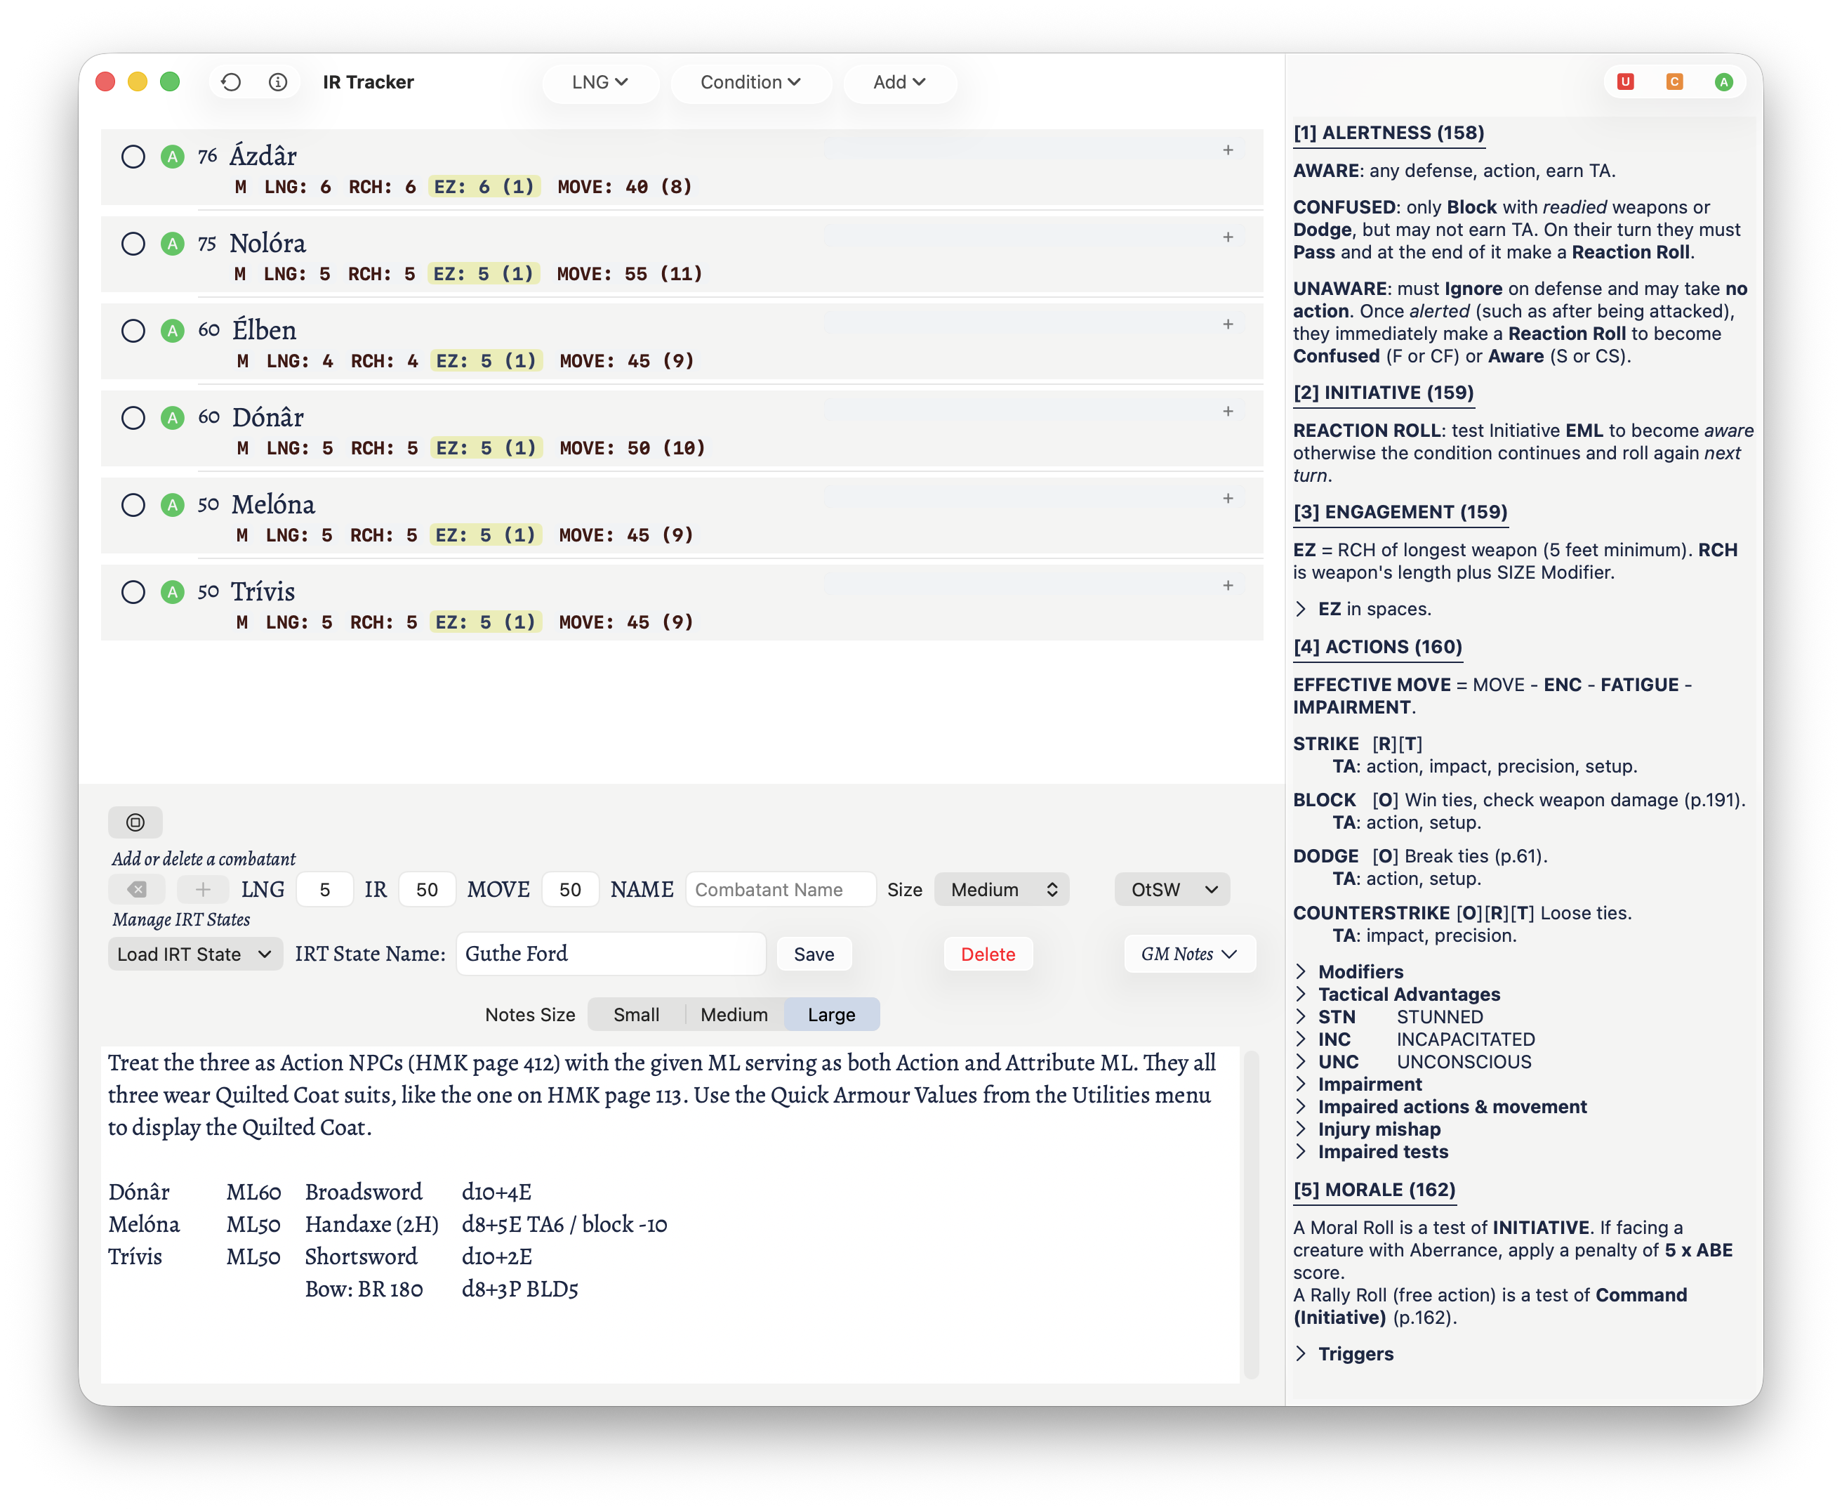Switch Notes Size to Medium
The image size is (1842, 1510).
point(734,1014)
